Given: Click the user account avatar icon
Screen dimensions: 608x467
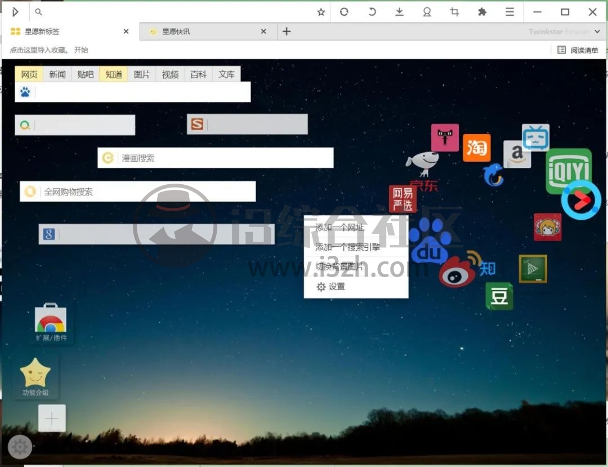Looking at the screenshot, I should click(x=427, y=12).
